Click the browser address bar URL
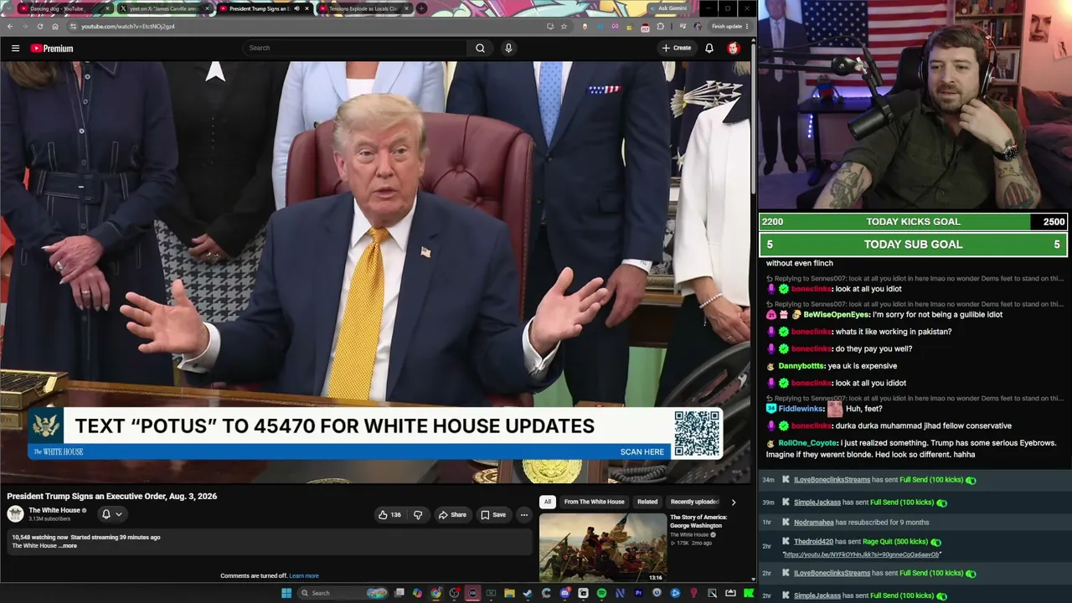The height and width of the screenshot is (603, 1072). pyautogui.click(x=128, y=26)
